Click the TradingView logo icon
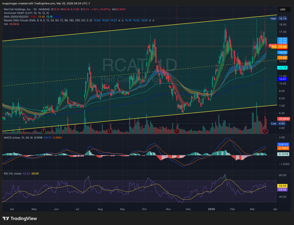Screen dimensions: 294x225 pyautogui.click(x=6, y=218)
